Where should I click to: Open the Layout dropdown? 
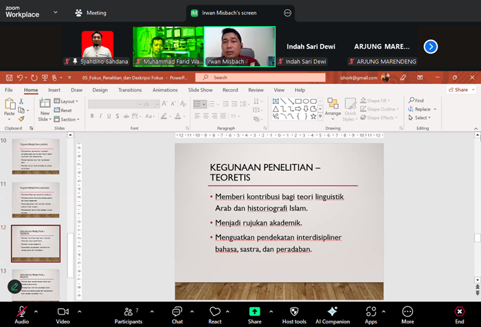coord(66,101)
